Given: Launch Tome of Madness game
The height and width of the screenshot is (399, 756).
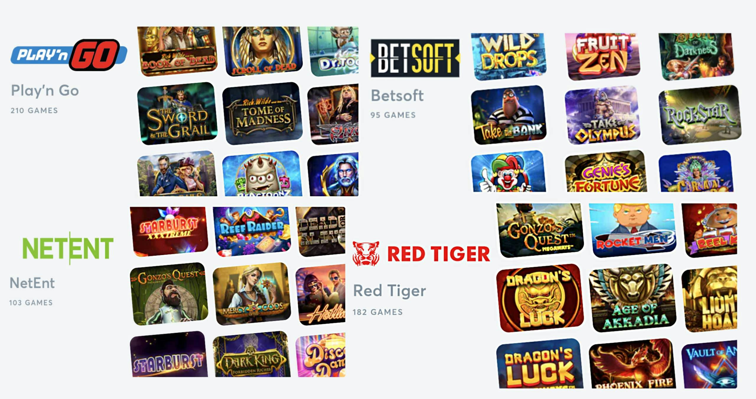Looking at the screenshot, I should pyautogui.click(x=262, y=114).
